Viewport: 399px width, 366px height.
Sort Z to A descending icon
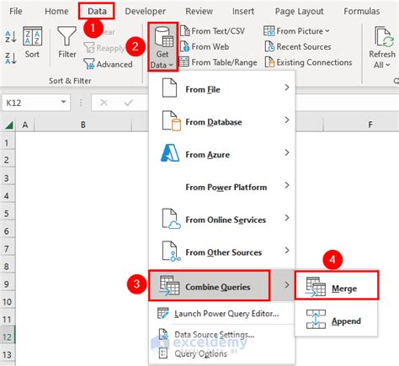(x=11, y=58)
